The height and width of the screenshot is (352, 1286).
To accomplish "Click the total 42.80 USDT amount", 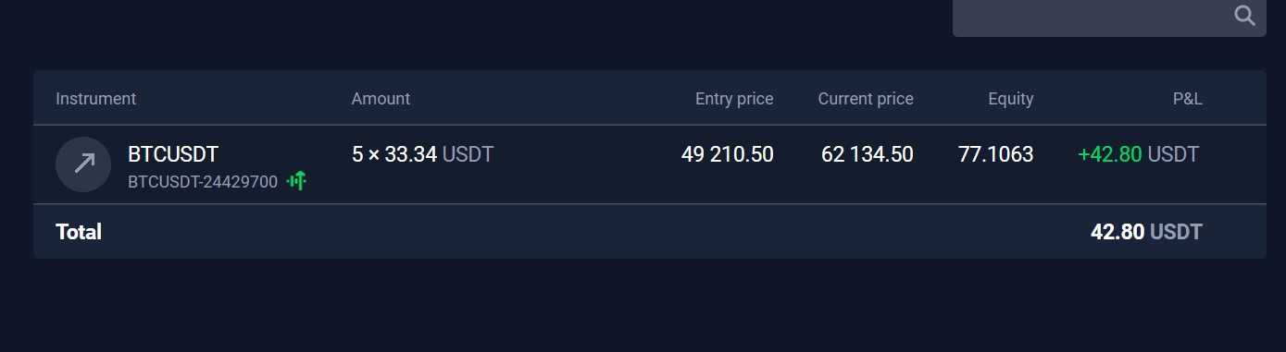I will (1146, 232).
